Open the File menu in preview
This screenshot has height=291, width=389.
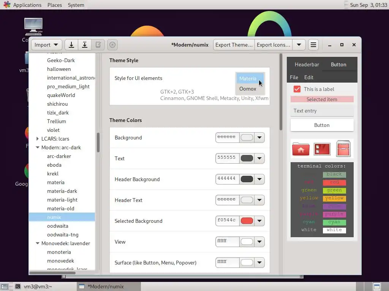click(294, 77)
